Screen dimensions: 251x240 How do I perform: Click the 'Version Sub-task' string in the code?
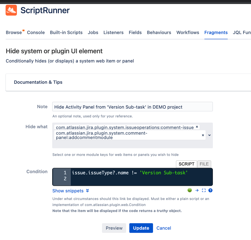(x=164, y=173)
